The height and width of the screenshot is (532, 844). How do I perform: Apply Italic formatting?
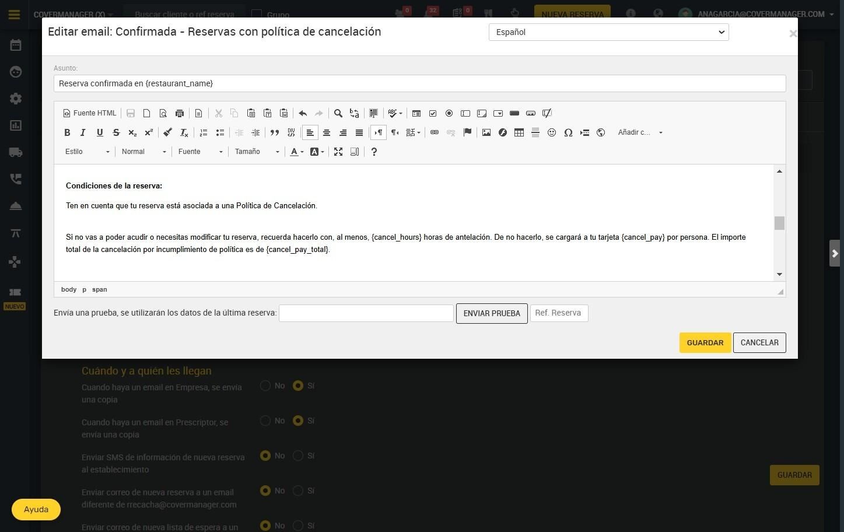(83, 132)
